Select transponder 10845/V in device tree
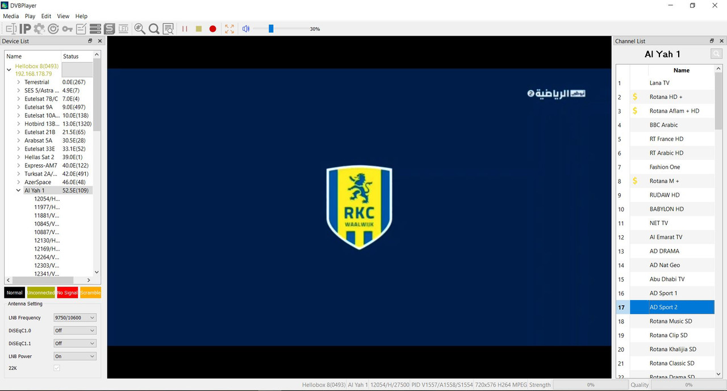 pos(47,224)
